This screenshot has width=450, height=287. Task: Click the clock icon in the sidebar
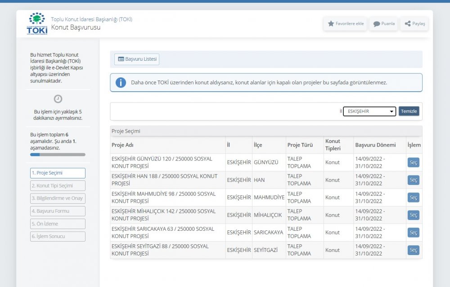pos(58,99)
